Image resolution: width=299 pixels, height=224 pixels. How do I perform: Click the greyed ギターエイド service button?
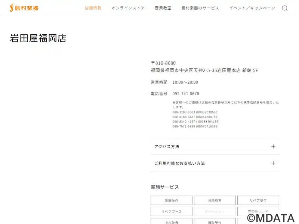[215, 211]
